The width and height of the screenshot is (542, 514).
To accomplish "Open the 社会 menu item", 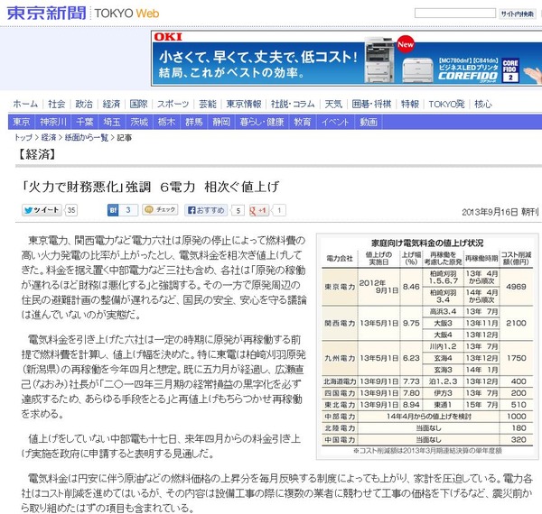I will pos(56,104).
